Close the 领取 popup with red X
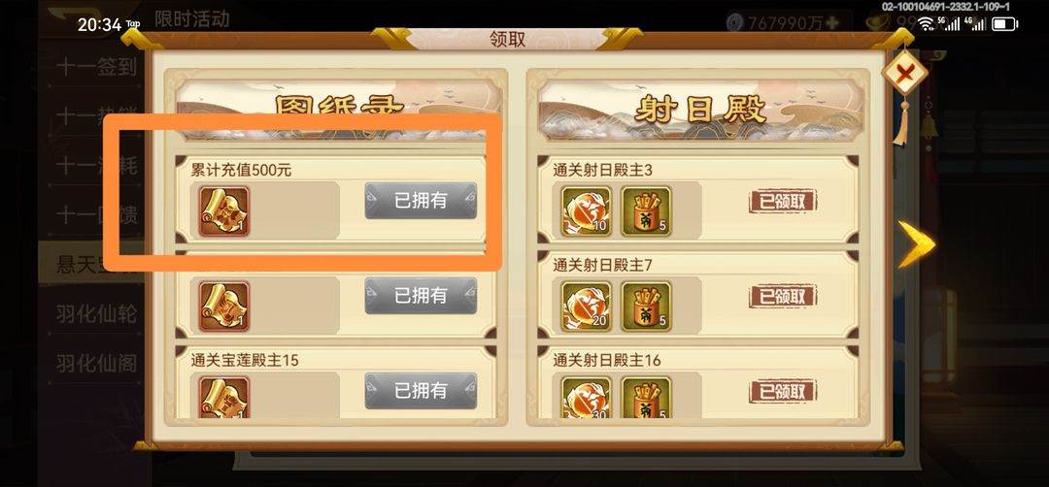The width and height of the screenshot is (1049, 487). tap(904, 72)
